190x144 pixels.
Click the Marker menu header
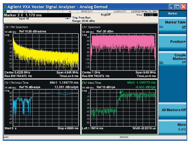172,14
